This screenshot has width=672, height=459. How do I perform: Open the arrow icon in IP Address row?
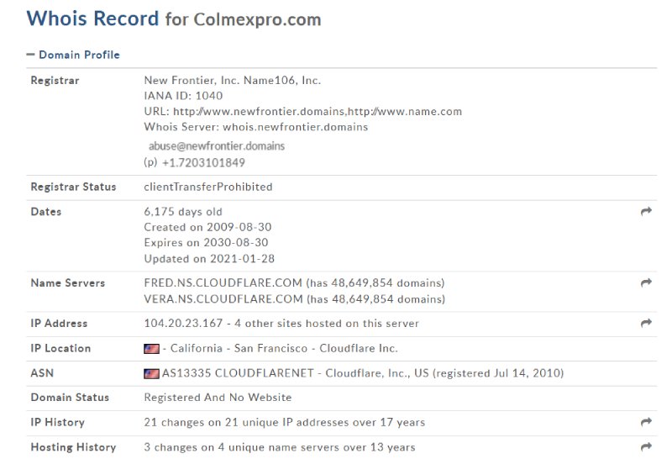click(646, 323)
